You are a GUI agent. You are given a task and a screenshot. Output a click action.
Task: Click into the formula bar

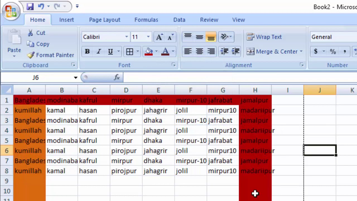pyautogui.click(x=240, y=78)
